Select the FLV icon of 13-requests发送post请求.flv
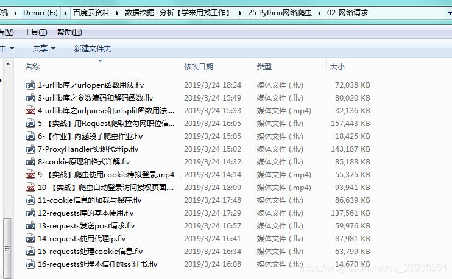 [x=30, y=225]
